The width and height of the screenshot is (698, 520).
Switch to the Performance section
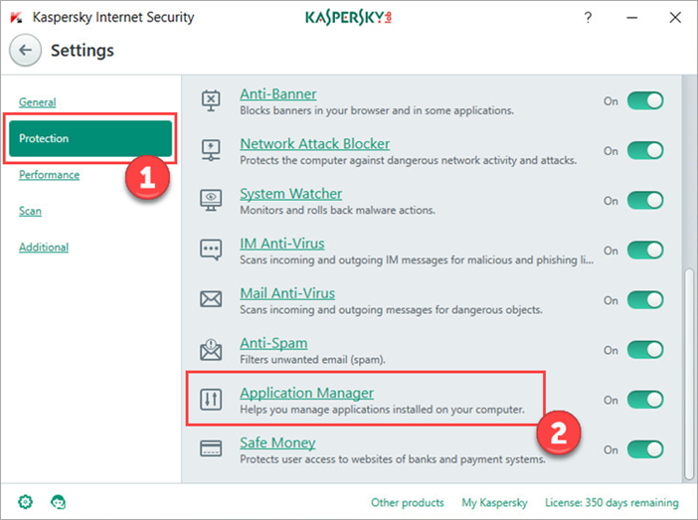pyautogui.click(x=49, y=175)
